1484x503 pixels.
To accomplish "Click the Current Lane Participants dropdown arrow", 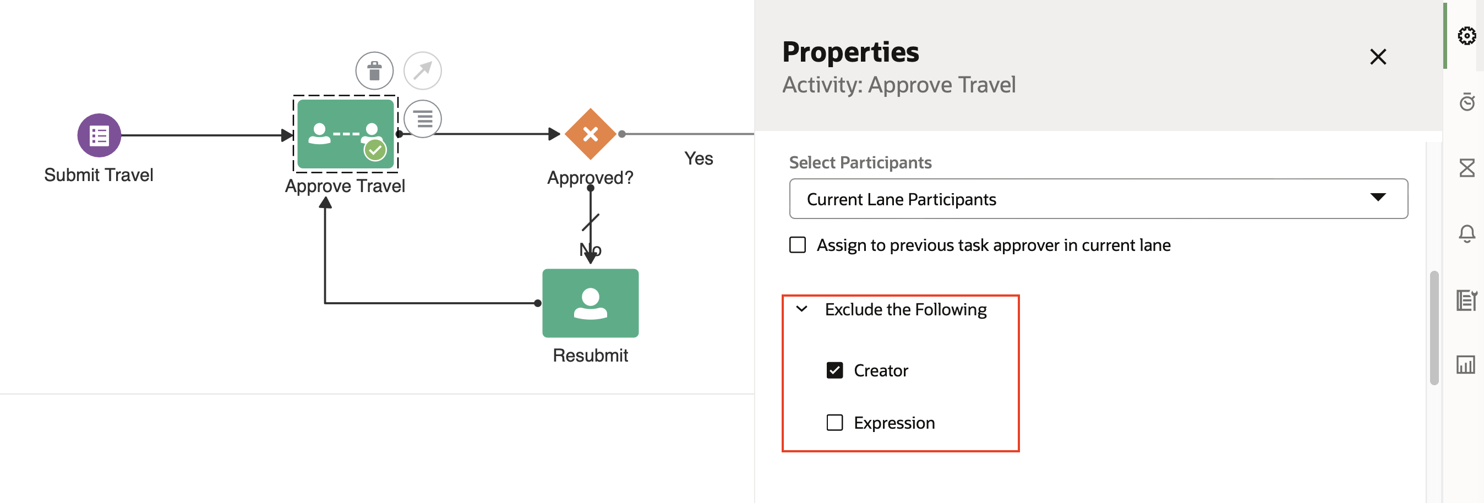I will point(1378,198).
